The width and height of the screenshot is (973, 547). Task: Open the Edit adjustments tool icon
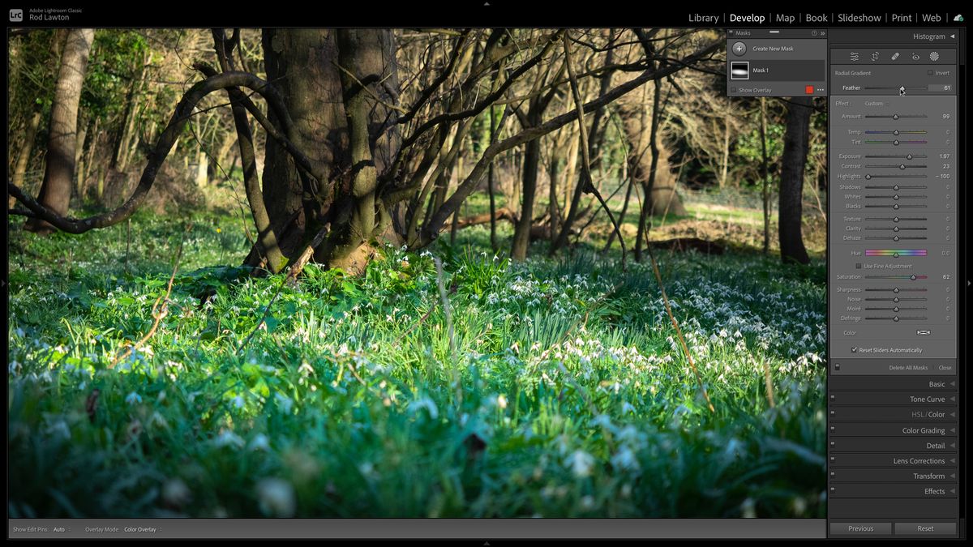[x=853, y=56]
